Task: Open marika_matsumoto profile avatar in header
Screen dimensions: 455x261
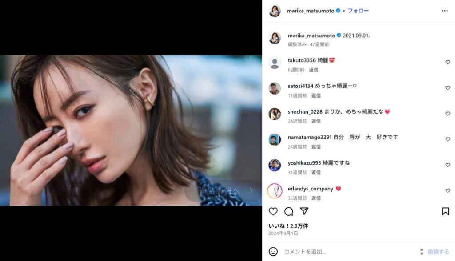Action: coord(275,11)
